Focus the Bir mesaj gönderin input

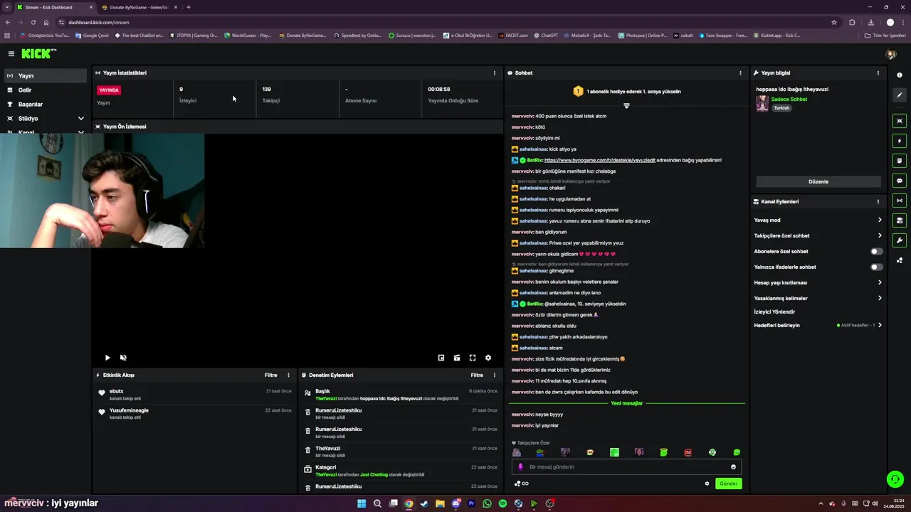[x=626, y=467]
